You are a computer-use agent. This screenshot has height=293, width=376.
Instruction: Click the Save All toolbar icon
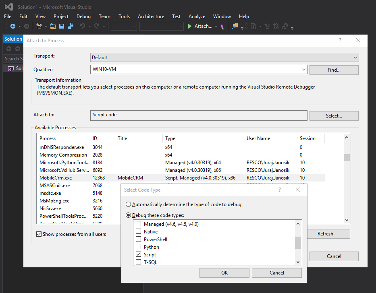70,26
